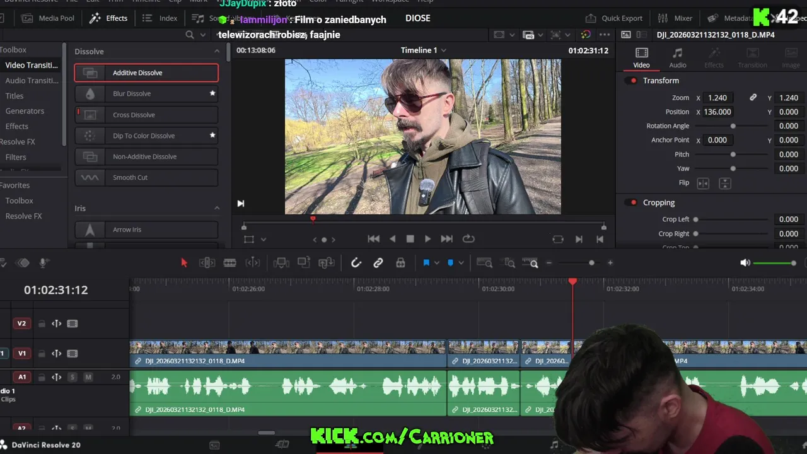Click the Insert Clip icon

(x=281, y=263)
